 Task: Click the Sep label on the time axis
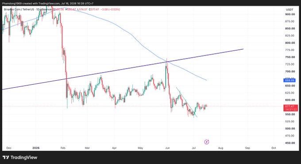pos(247,148)
